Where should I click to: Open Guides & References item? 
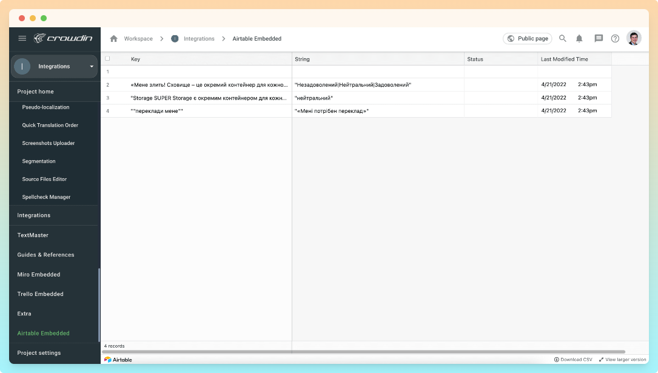45,255
